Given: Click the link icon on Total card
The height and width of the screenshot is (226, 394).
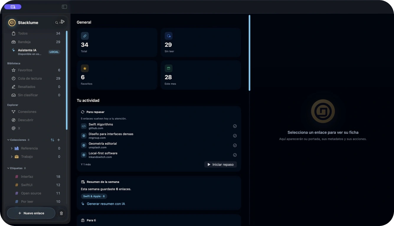Looking at the screenshot, I should [x=85, y=36].
